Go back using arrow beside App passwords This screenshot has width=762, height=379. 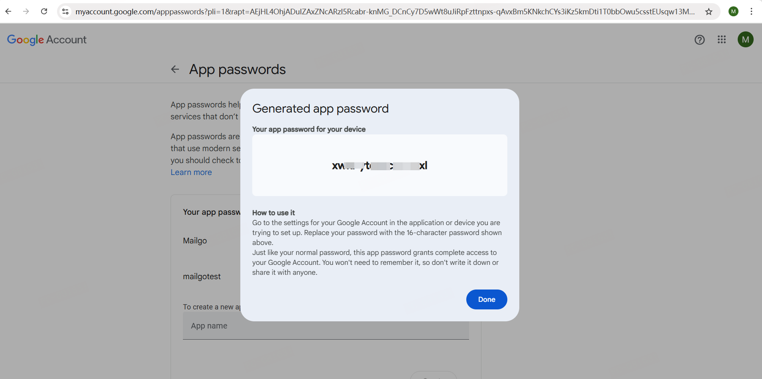tap(175, 70)
